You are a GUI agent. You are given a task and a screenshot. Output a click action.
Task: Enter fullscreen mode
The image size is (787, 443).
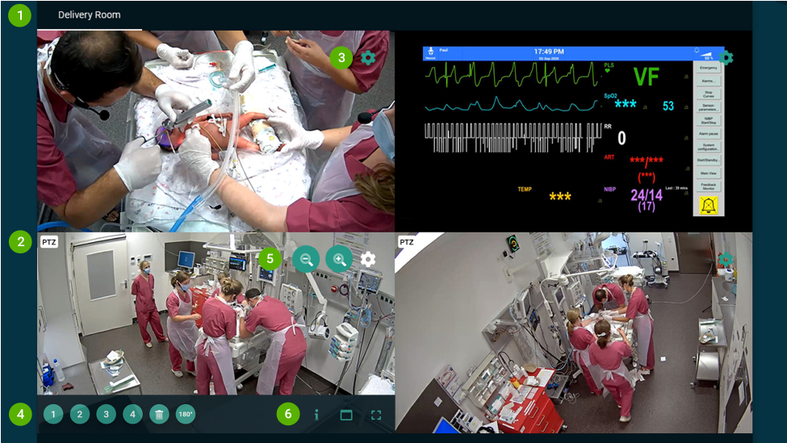(x=376, y=415)
